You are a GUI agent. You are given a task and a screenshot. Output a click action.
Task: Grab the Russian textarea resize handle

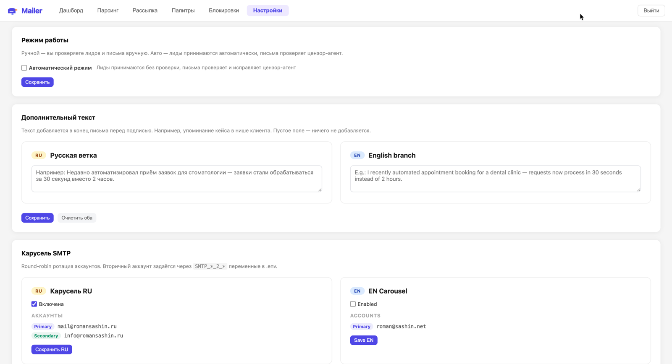(x=320, y=190)
